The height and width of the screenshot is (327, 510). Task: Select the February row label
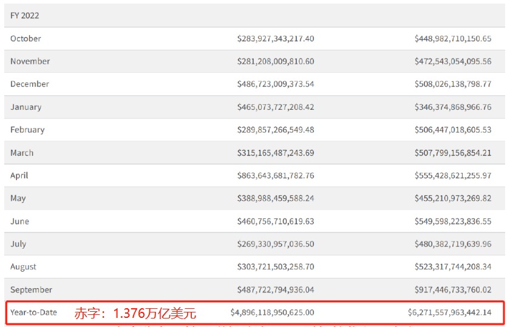[27, 130]
